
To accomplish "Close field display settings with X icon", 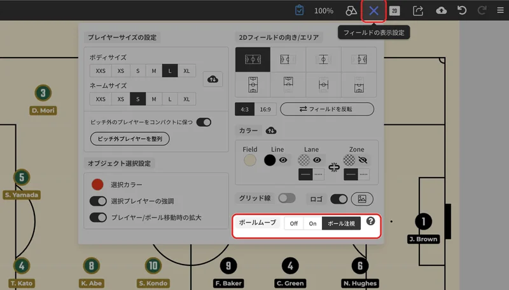I will [x=373, y=11].
